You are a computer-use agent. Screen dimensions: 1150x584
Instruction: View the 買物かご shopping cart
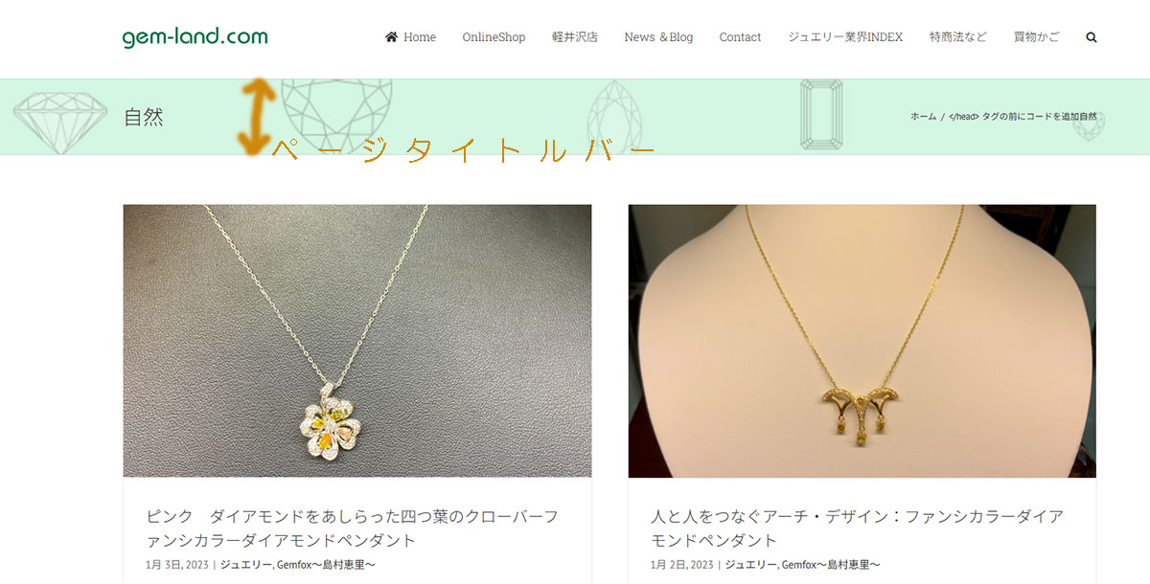pos(1037,37)
